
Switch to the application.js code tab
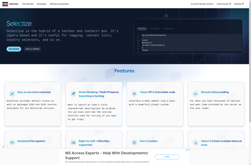[x=169, y=28]
